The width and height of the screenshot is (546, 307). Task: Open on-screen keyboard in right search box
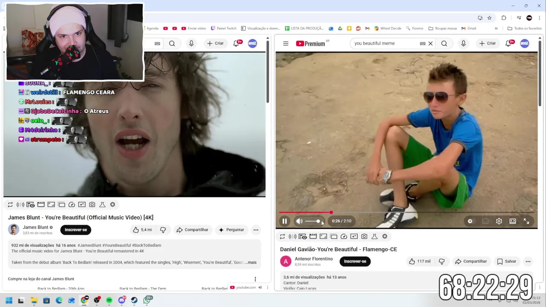tap(422, 43)
